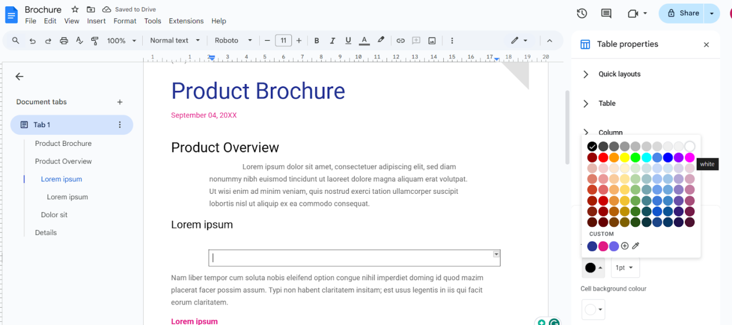Open the text colour picker
The height and width of the screenshot is (325, 732).
364,40
